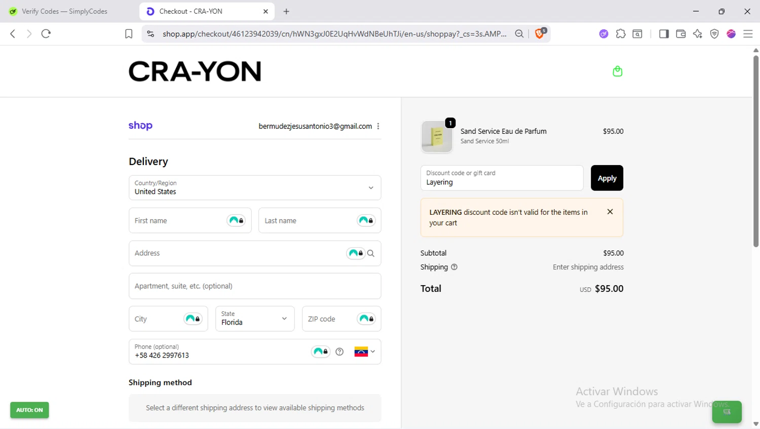This screenshot has height=429, width=760.
Task: Switch to Verify Codes — SimplyCodes tab
Action: (65, 11)
